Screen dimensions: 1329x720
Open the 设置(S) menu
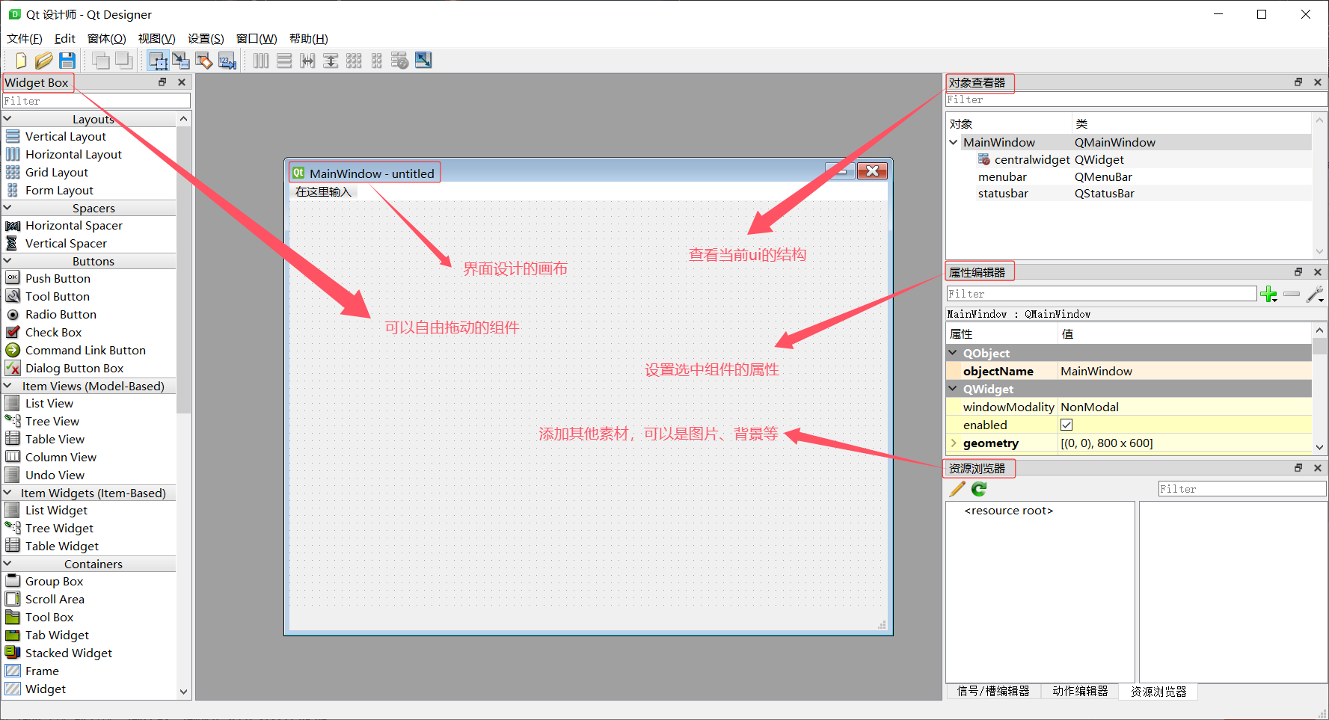pyautogui.click(x=206, y=38)
